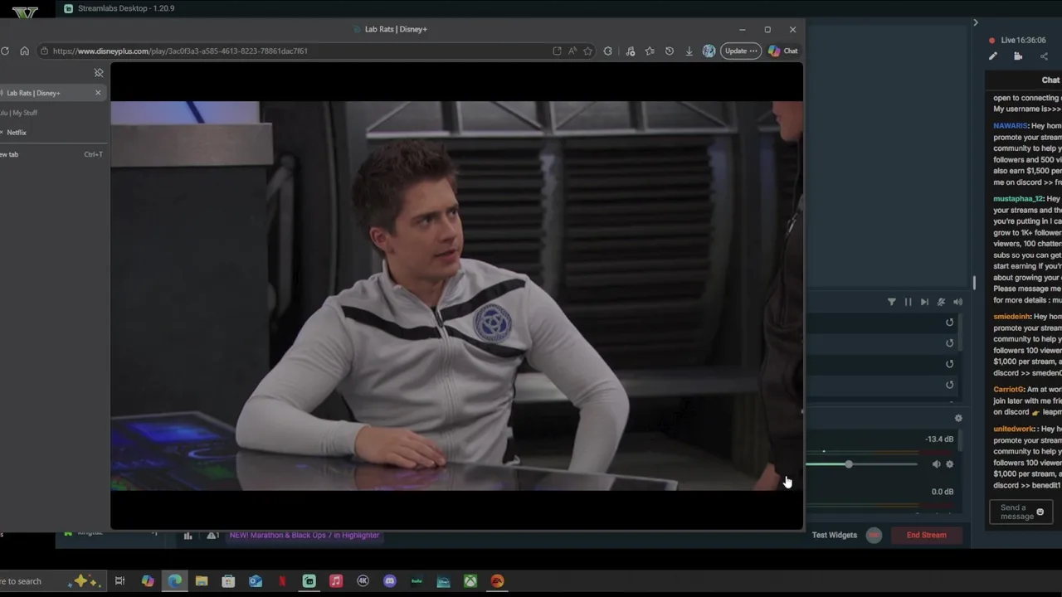Skip the current alert
Screen dimensions: 1062x597
click(924, 302)
